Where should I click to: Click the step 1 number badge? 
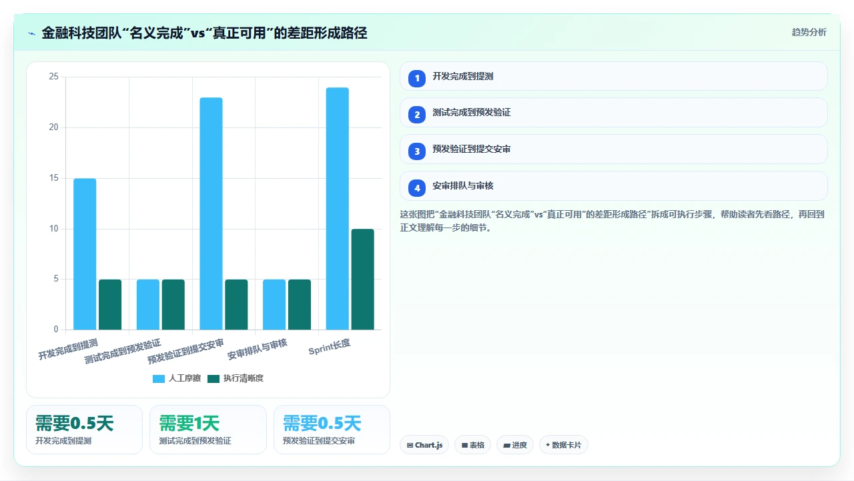point(417,78)
